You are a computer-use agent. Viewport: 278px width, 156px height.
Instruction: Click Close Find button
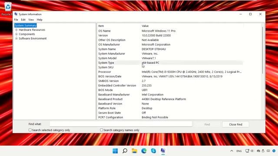[235, 124]
